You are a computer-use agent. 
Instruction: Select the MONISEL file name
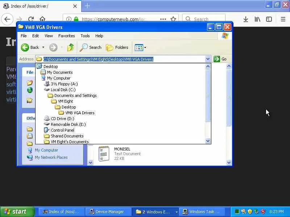(x=122, y=149)
